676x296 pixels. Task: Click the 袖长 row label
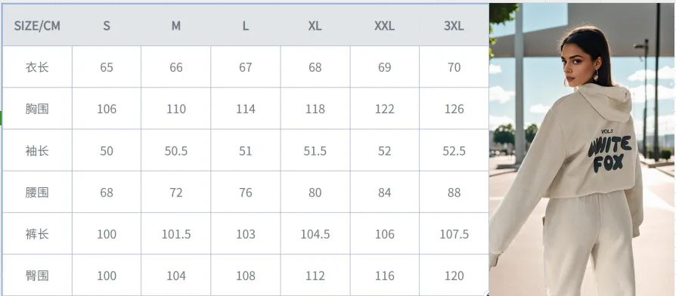tap(37, 150)
